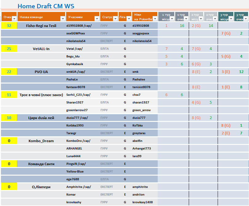Expand the 1 тур місце filter dropdown

(x=172, y=19)
